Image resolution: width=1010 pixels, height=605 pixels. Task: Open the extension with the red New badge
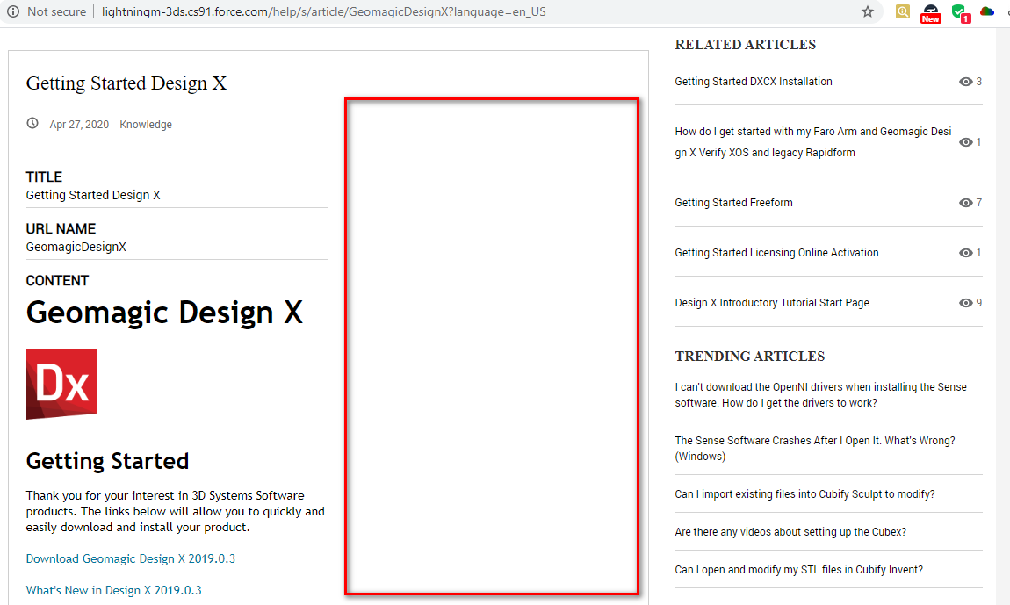tap(931, 13)
